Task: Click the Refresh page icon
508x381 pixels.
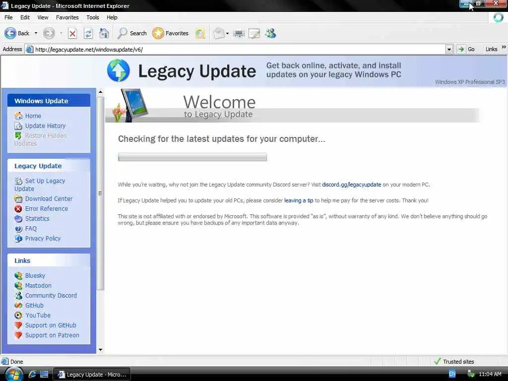Action: tap(88, 33)
